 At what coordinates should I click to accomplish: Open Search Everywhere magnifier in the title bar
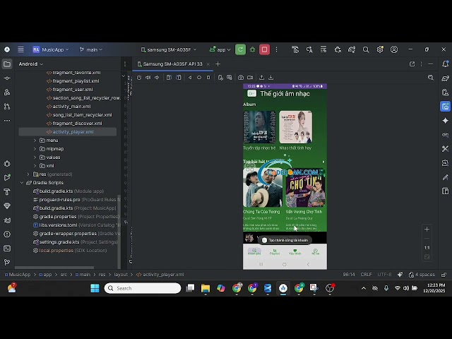[366, 49]
